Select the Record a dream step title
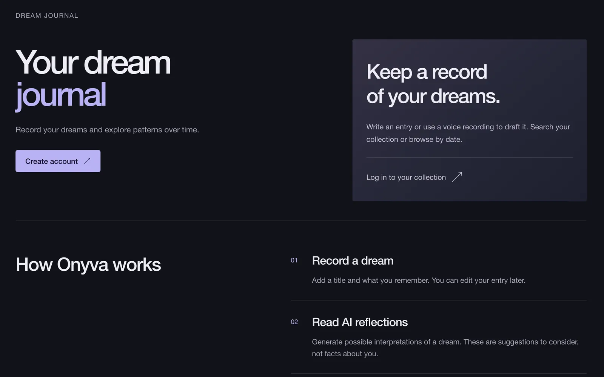The height and width of the screenshot is (377, 604). point(353,261)
